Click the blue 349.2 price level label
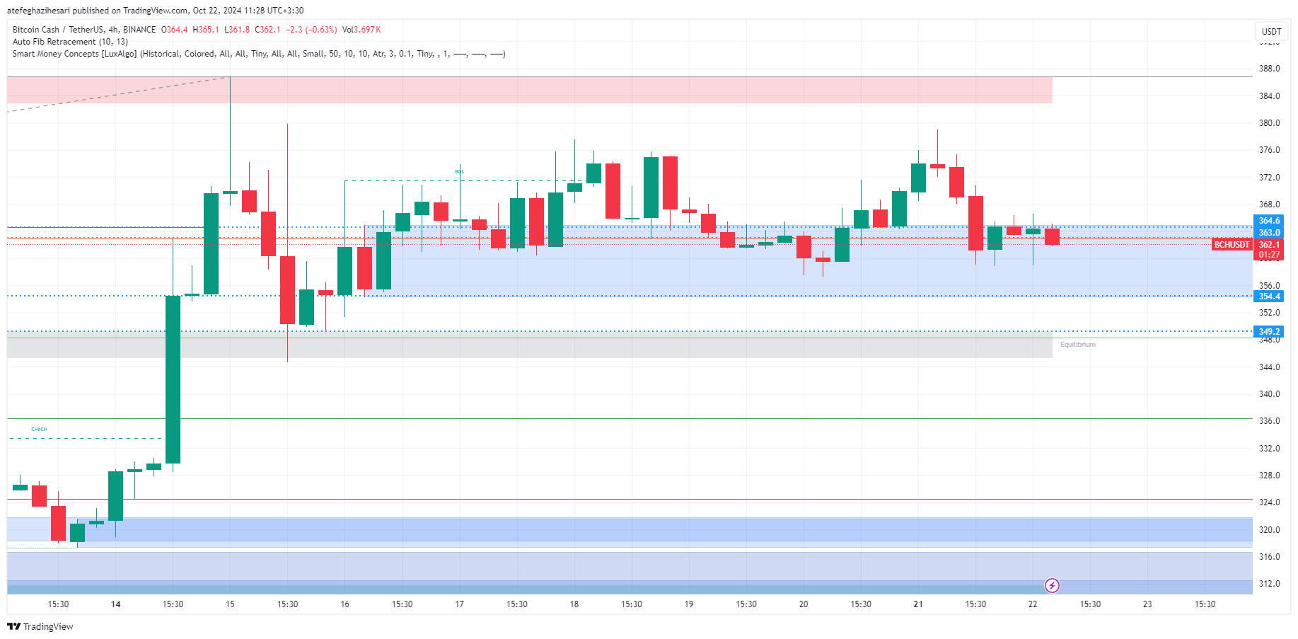The image size is (1298, 639). 1269,332
